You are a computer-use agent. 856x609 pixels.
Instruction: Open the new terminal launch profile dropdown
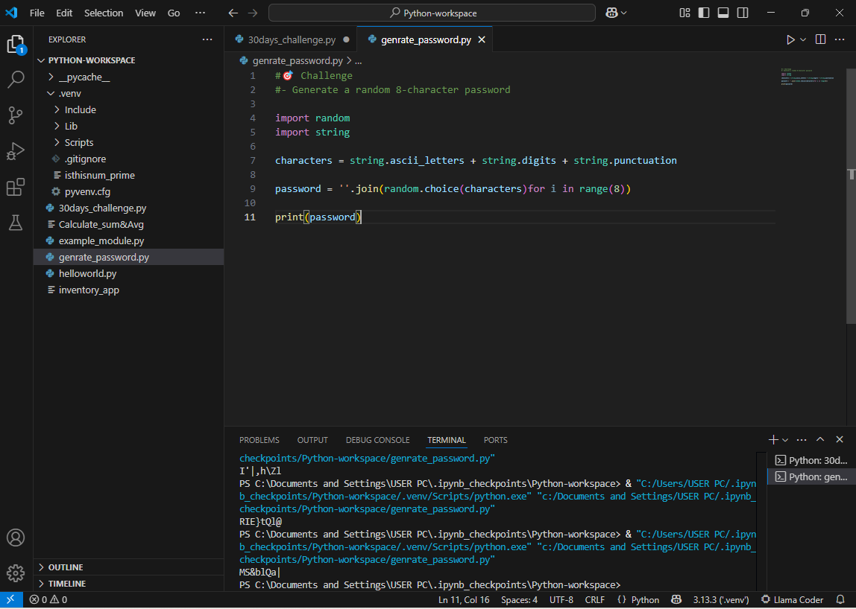785,440
